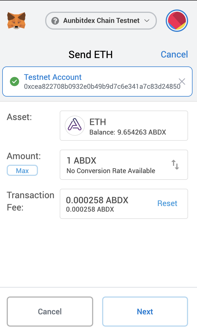Proceed with the Next button
Screen dimensions: 197x335
pos(145,312)
